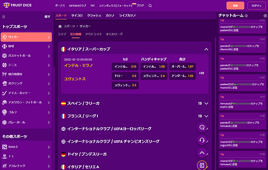Click the Dota 2 icon
This screenshot has width=268, height=170.
pos(4,147)
